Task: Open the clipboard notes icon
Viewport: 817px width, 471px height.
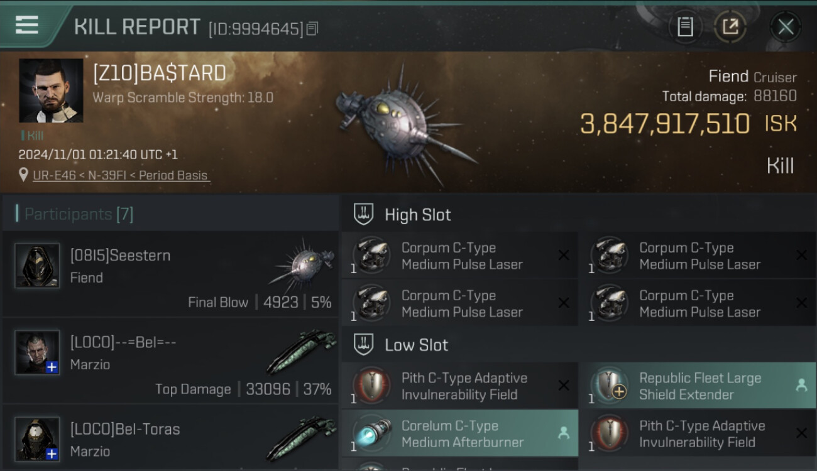Action: [685, 27]
